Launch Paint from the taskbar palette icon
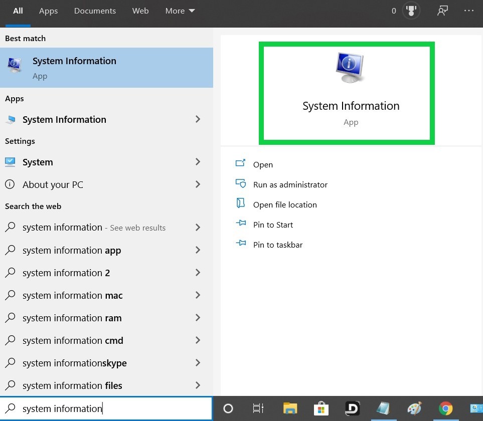The width and height of the screenshot is (483, 421). [x=414, y=408]
